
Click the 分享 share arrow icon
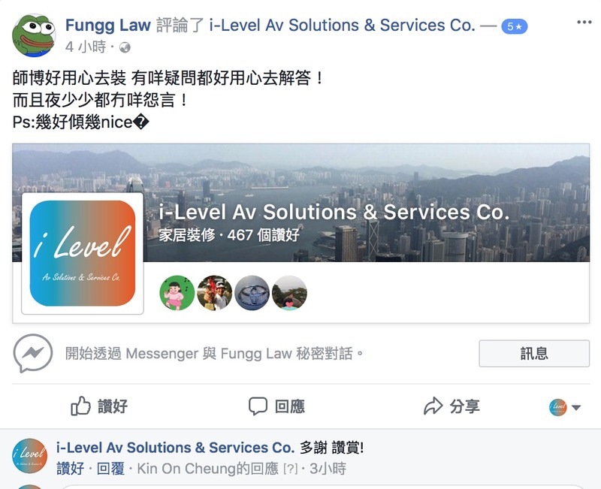(x=433, y=406)
